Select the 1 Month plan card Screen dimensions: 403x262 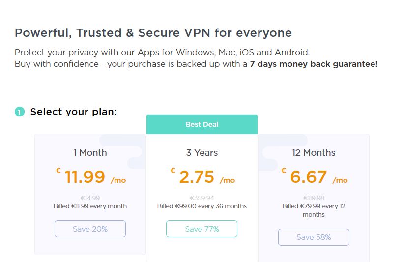coord(90,194)
